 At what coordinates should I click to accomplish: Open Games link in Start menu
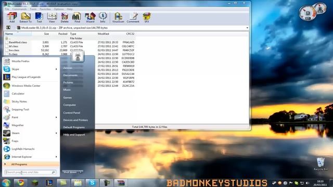tap(67, 98)
